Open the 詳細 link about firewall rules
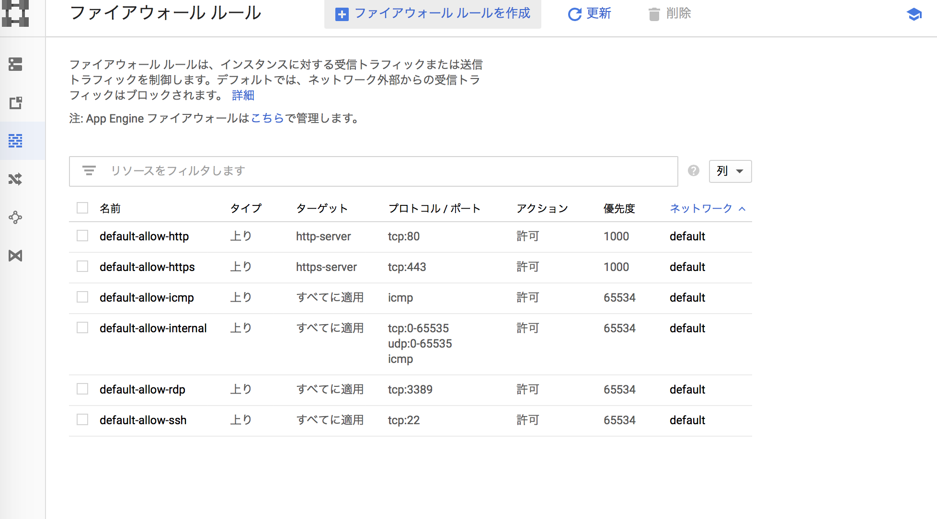This screenshot has width=937, height=519. coord(242,95)
